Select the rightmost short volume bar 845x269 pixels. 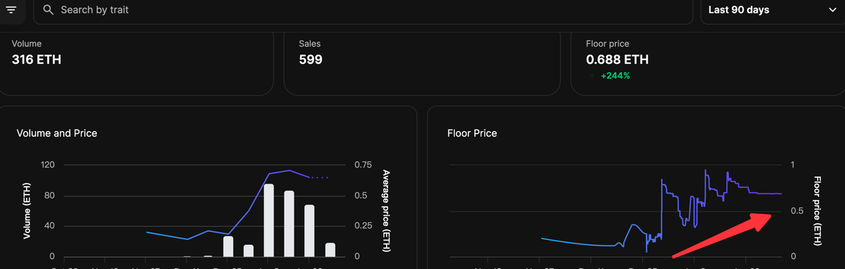pyautogui.click(x=330, y=250)
